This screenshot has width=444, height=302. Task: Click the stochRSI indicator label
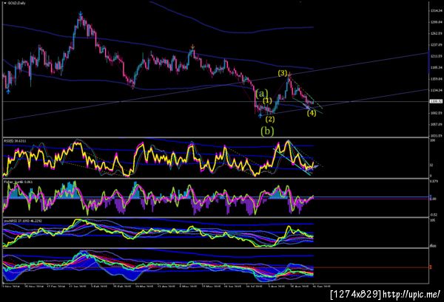pyautogui.click(x=23, y=221)
